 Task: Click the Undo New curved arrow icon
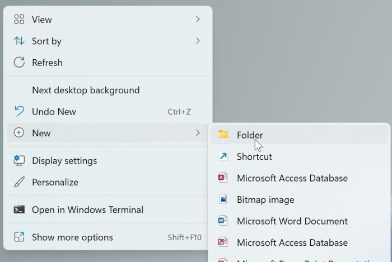[x=19, y=111]
